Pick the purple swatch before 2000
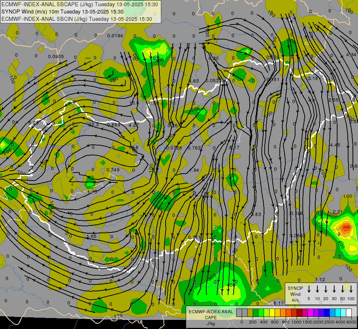Image resolution: width=358 pixels, height=329 pixels. tap(316, 313)
